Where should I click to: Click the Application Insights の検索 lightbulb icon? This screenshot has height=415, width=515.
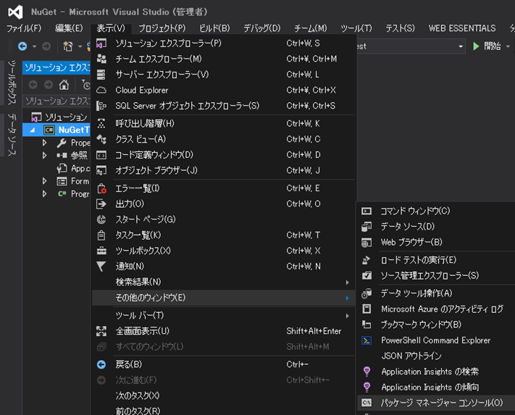(367, 372)
